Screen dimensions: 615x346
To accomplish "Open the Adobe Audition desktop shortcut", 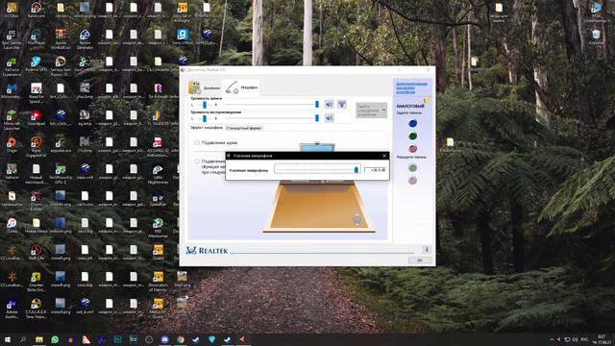I will [12, 309].
